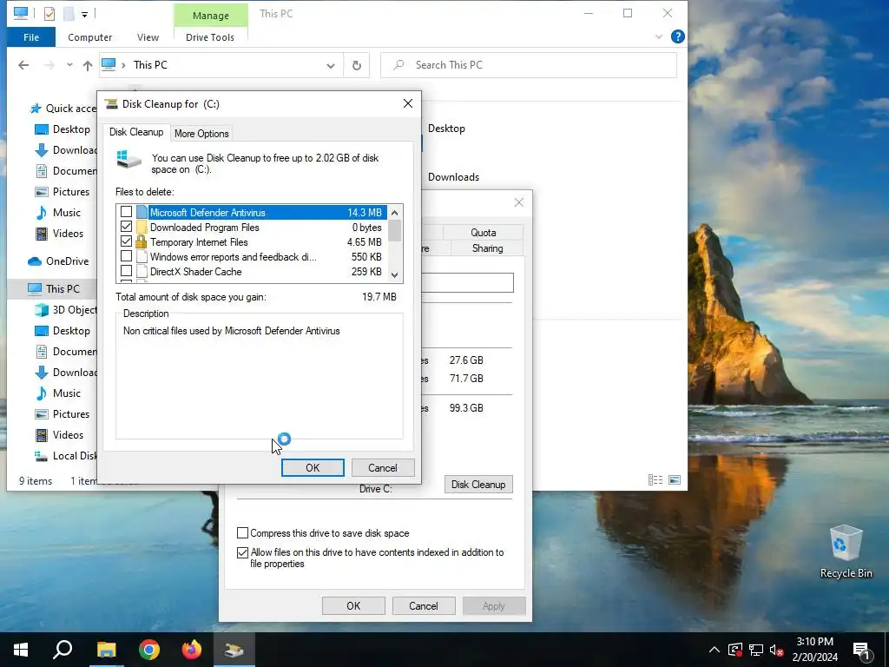The image size is (889, 667).
Task: Open the Quota tab in Properties window
Action: [x=483, y=233]
